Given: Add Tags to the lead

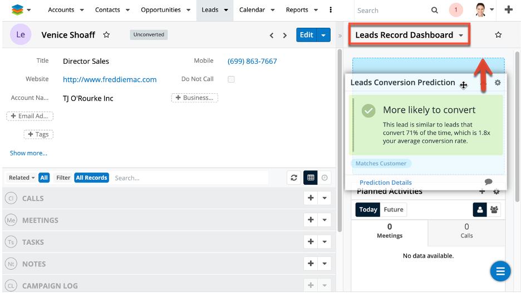Looking at the screenshot, I should [38, 134].
